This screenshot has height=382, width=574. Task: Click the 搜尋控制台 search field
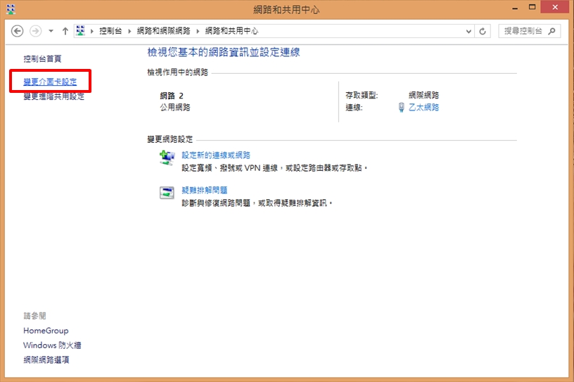click(x=523, y=31)
